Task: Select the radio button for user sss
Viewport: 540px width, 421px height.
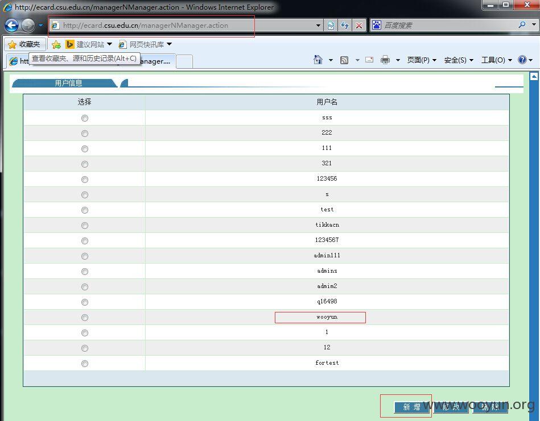Action: tap(85, 118)
